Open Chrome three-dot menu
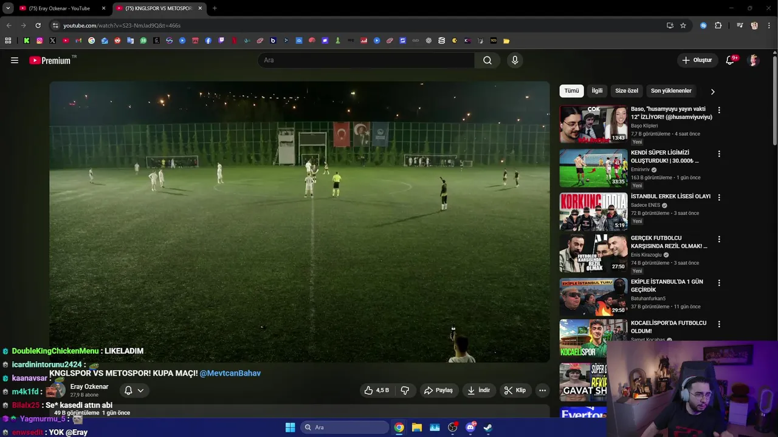The height and width of the screenshot is (437, 778). [x=769, y=25]
